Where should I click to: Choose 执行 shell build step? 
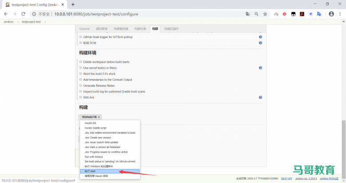pos(110,171)
